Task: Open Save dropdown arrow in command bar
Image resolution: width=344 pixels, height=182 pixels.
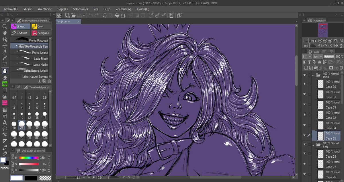Action: point(84,15)
